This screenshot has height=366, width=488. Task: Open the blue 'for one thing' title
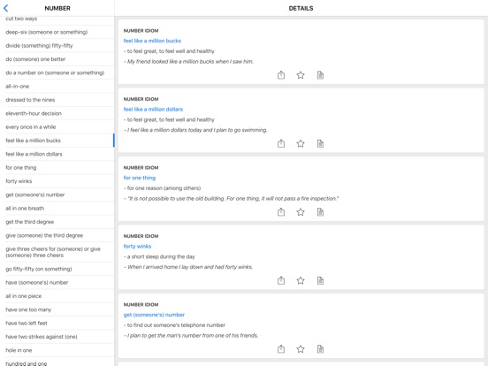pyautogui.click(x=140, y=178)
